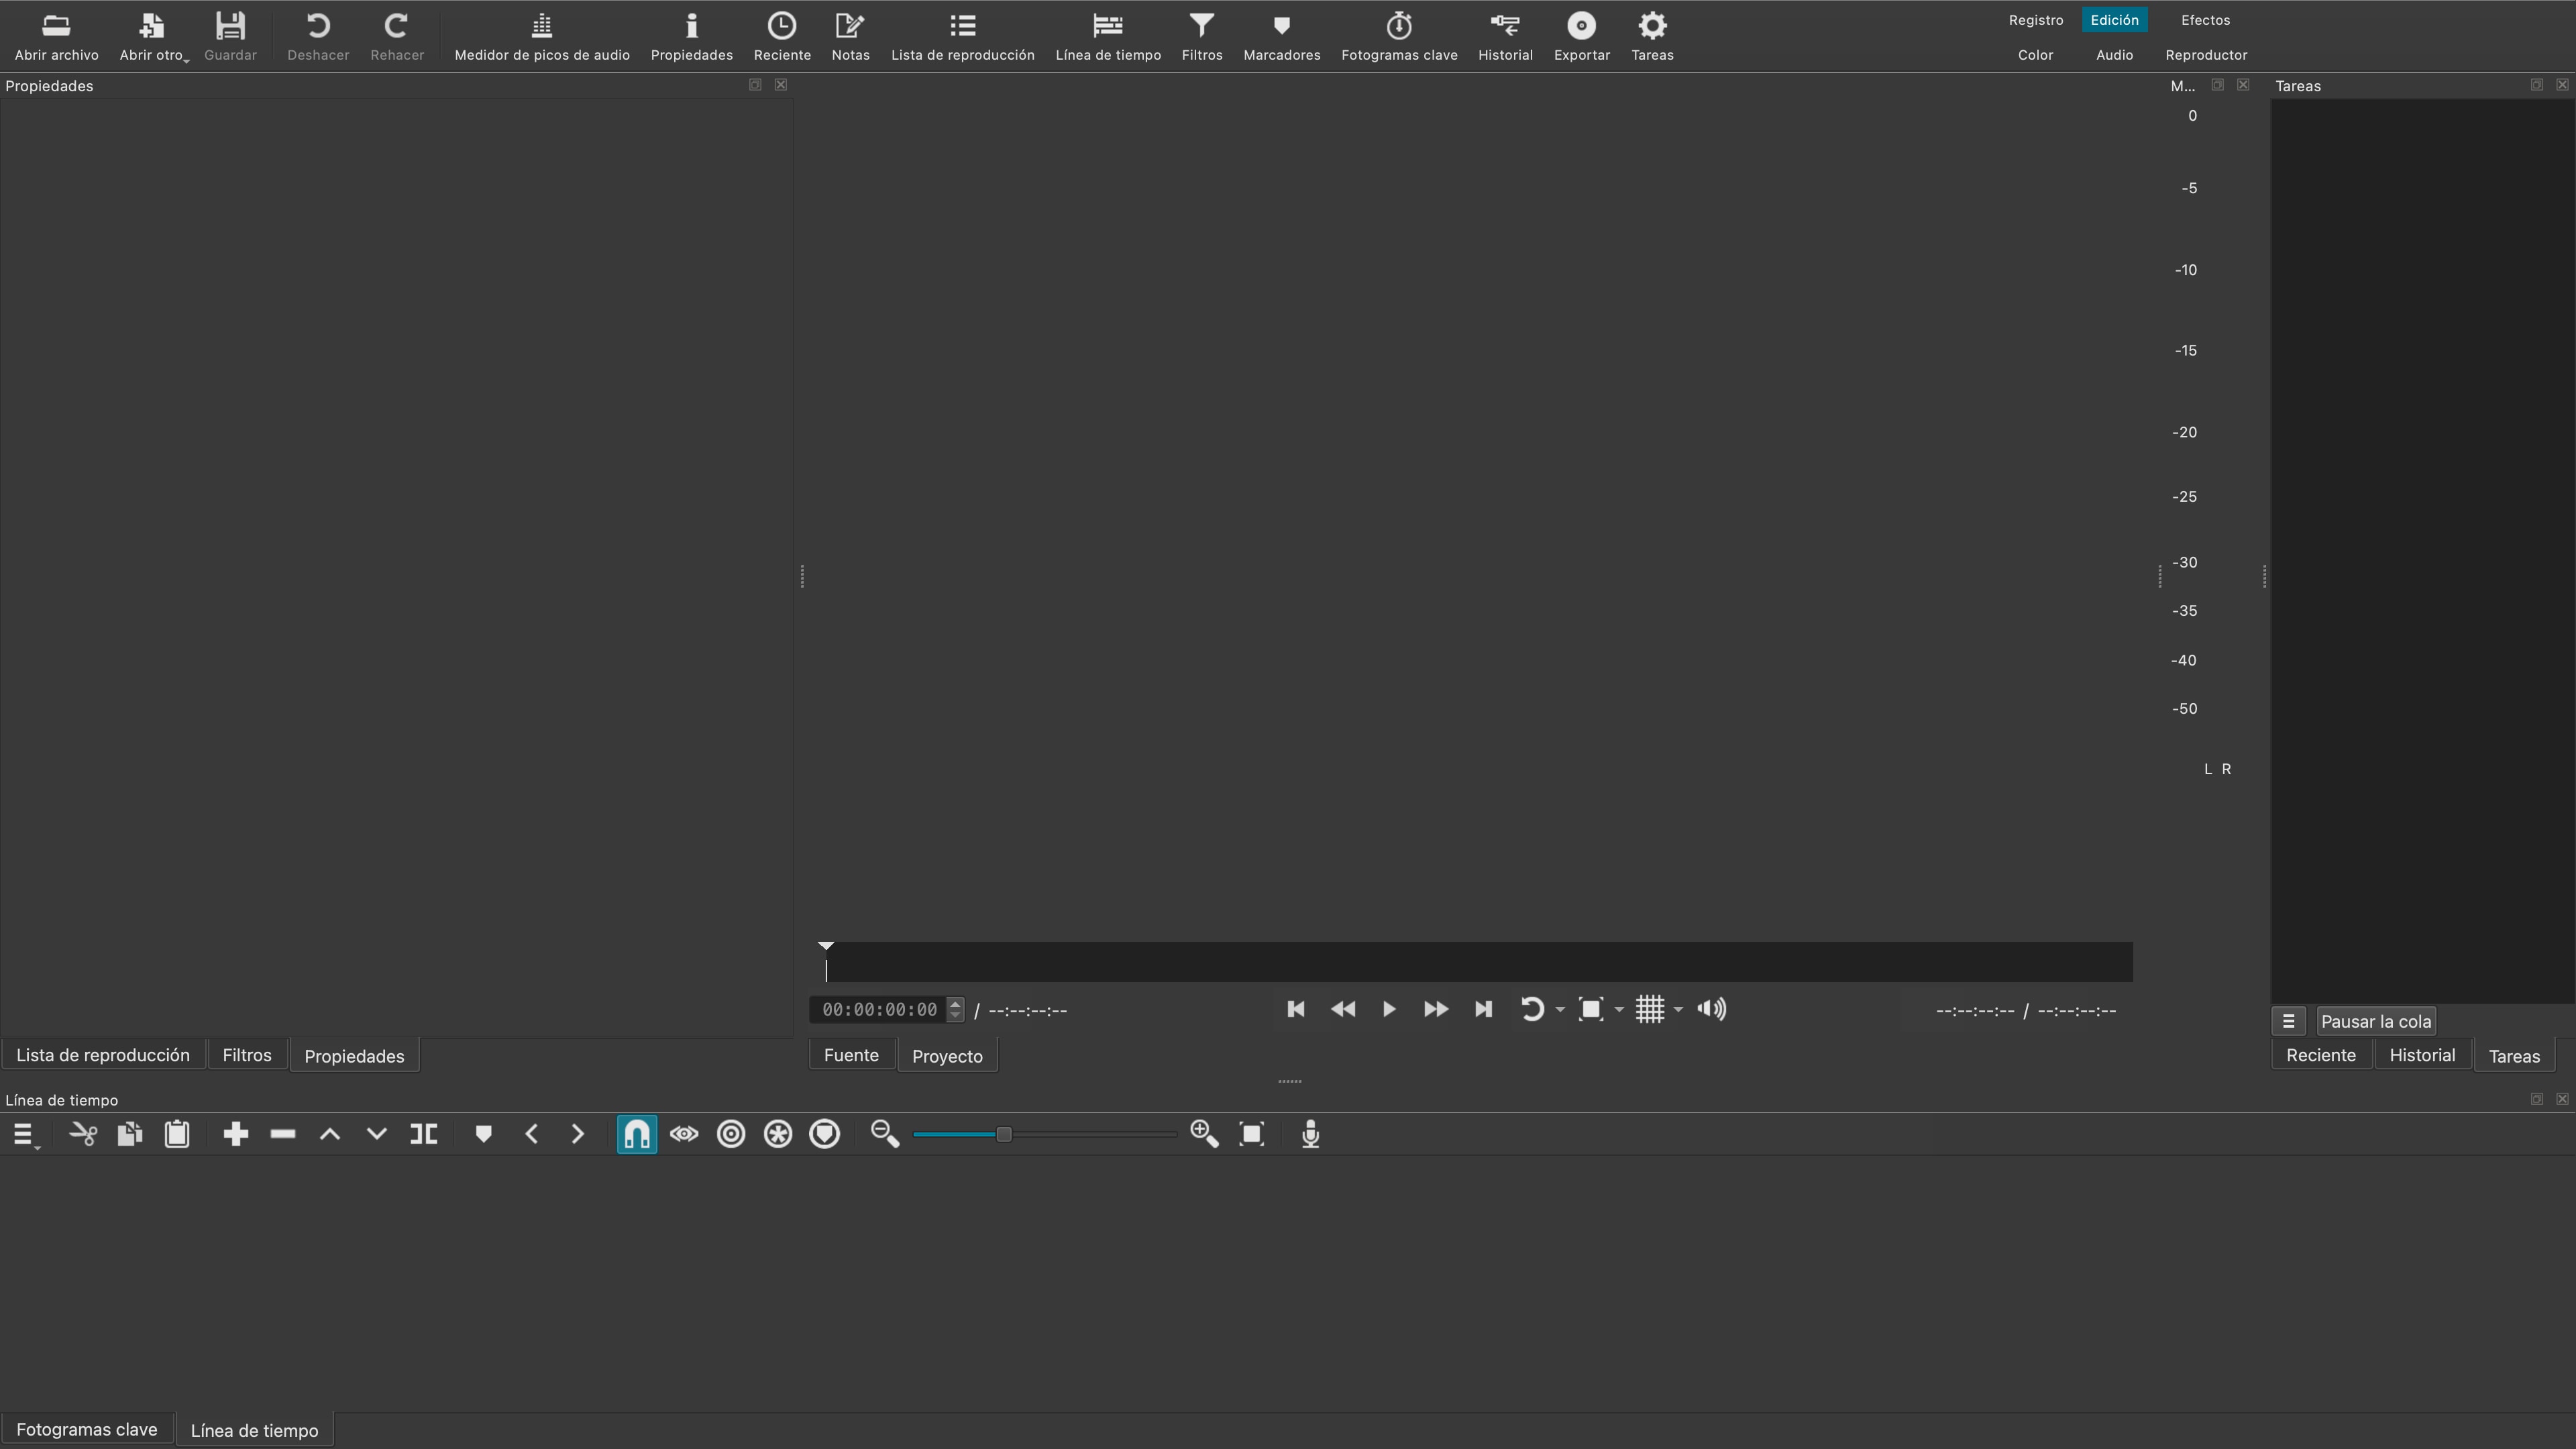Click the append to playlist icon
Screen dimensions: 2576x1449
[235, 1134]
